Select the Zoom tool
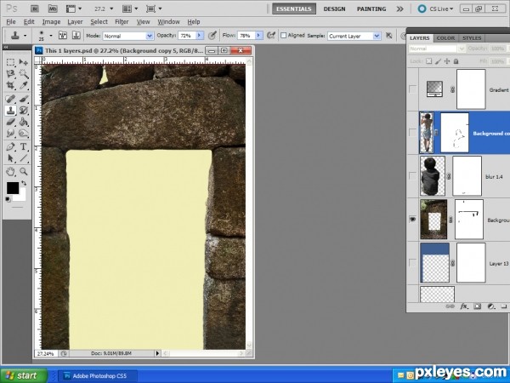This screenshot has width=510, height=383. 23,171
